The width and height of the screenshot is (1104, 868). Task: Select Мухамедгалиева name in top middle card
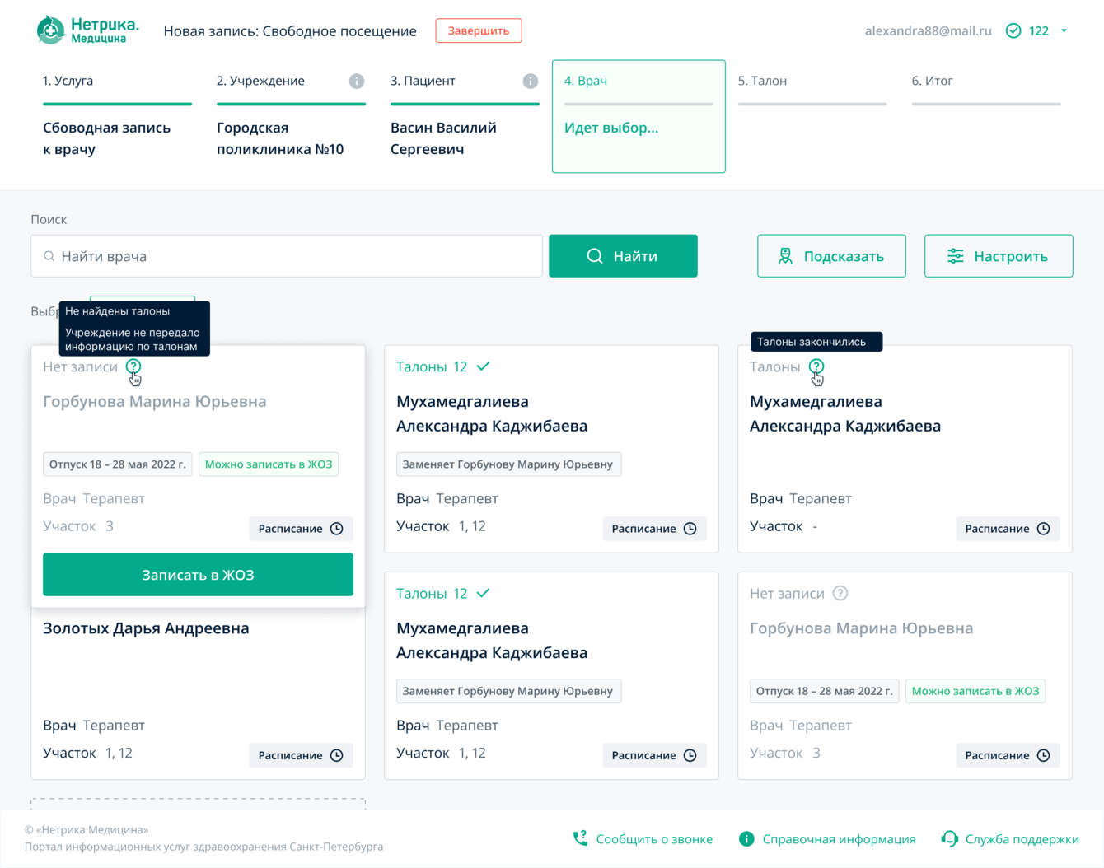(x=492, y=413)
